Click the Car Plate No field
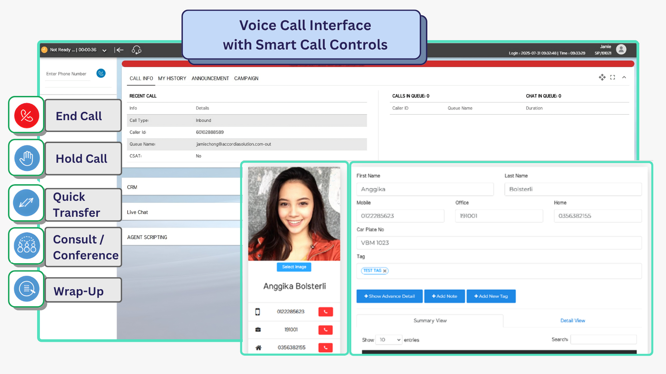Image resolution: width=666 pixels, height=374 pixels. [499, 243]
